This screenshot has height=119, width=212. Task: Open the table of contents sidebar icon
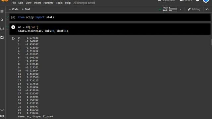click(x=2, y=11)
